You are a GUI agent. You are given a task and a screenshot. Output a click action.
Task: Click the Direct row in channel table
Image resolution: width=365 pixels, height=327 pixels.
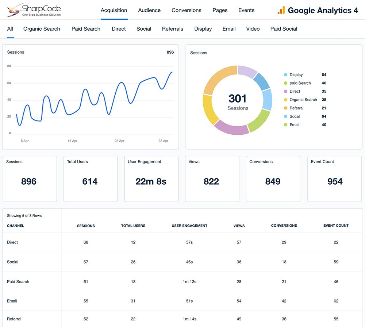tap(12, 242)
